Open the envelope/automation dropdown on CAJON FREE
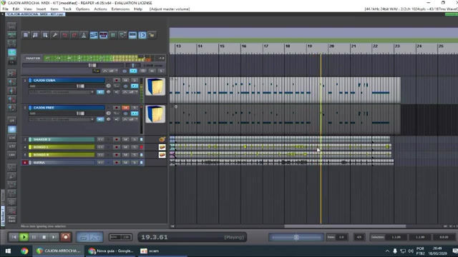The width and height of the screenshot is (458, 257). (130, 119)
